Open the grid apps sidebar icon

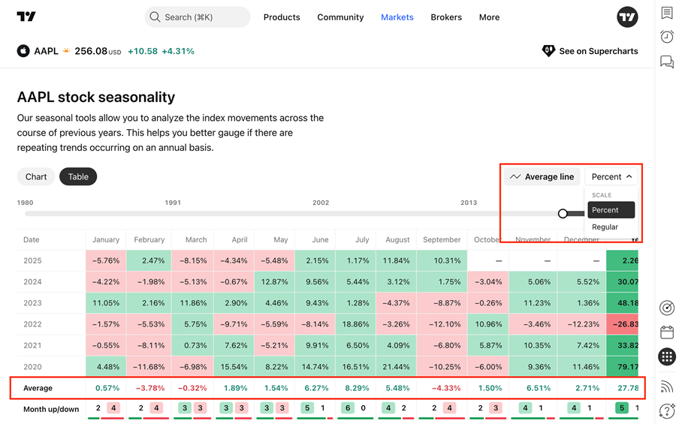(667, 357)
